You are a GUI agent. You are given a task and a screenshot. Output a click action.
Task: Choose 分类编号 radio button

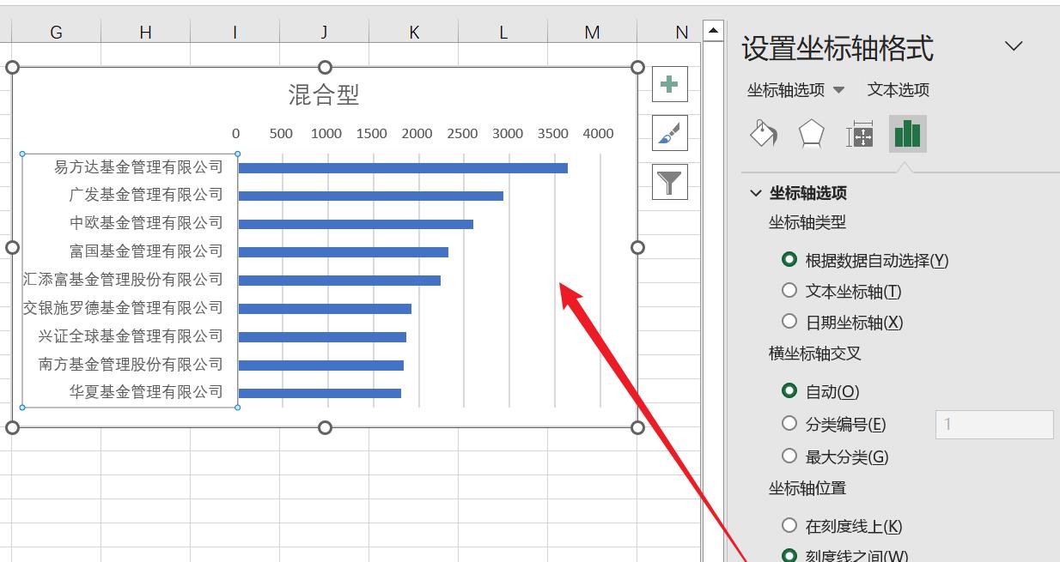click(x=789, y=423)
